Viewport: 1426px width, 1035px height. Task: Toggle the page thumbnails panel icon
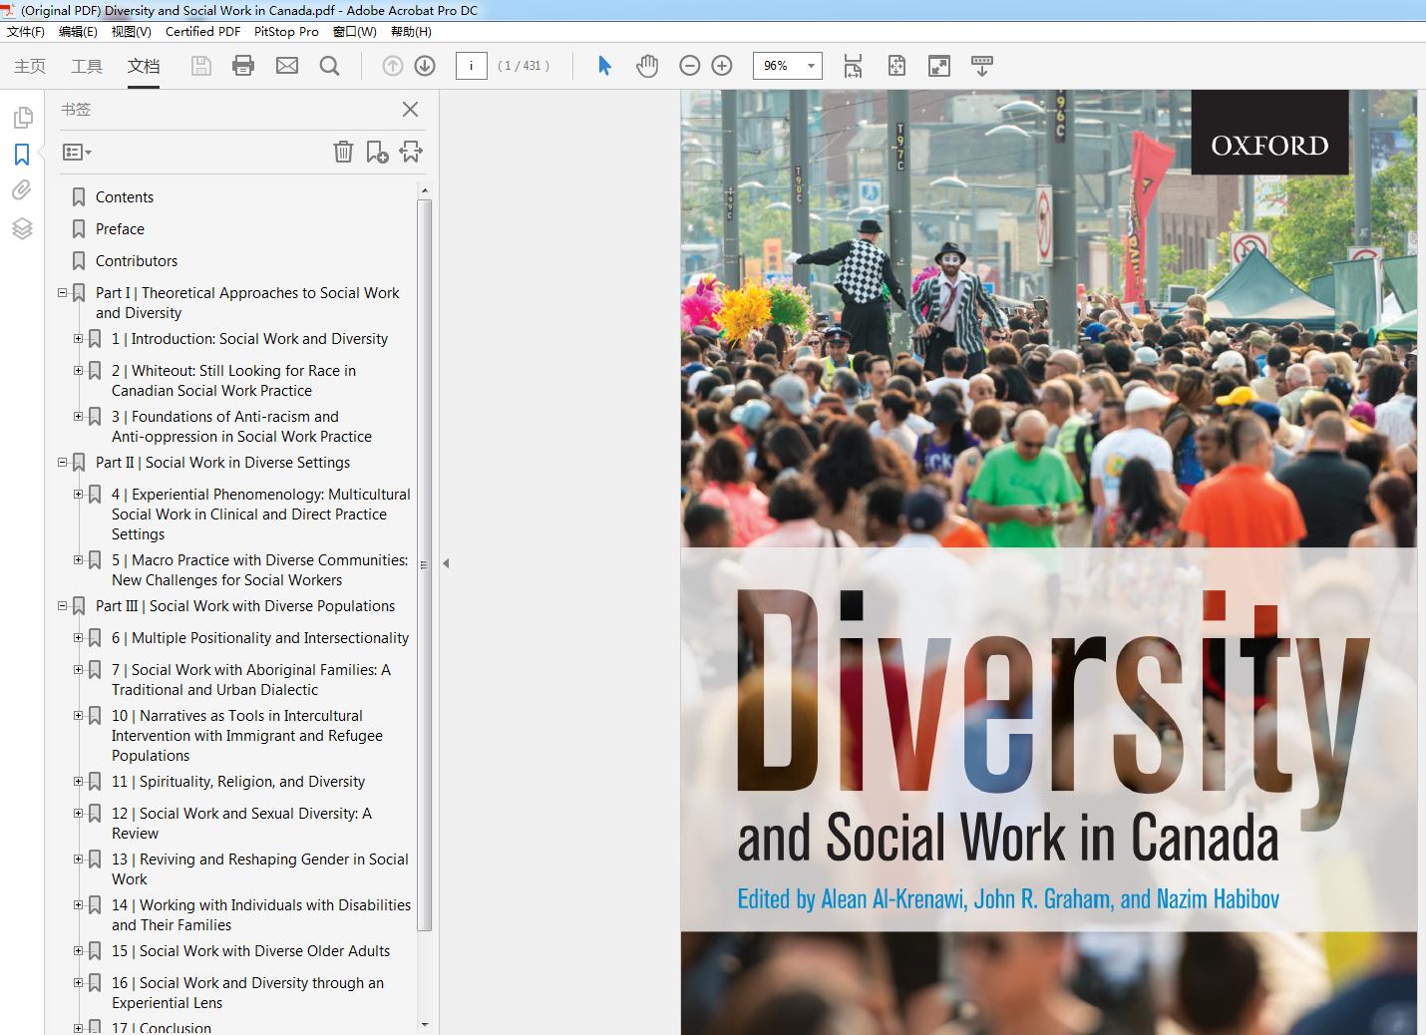[x=22, y=118]
